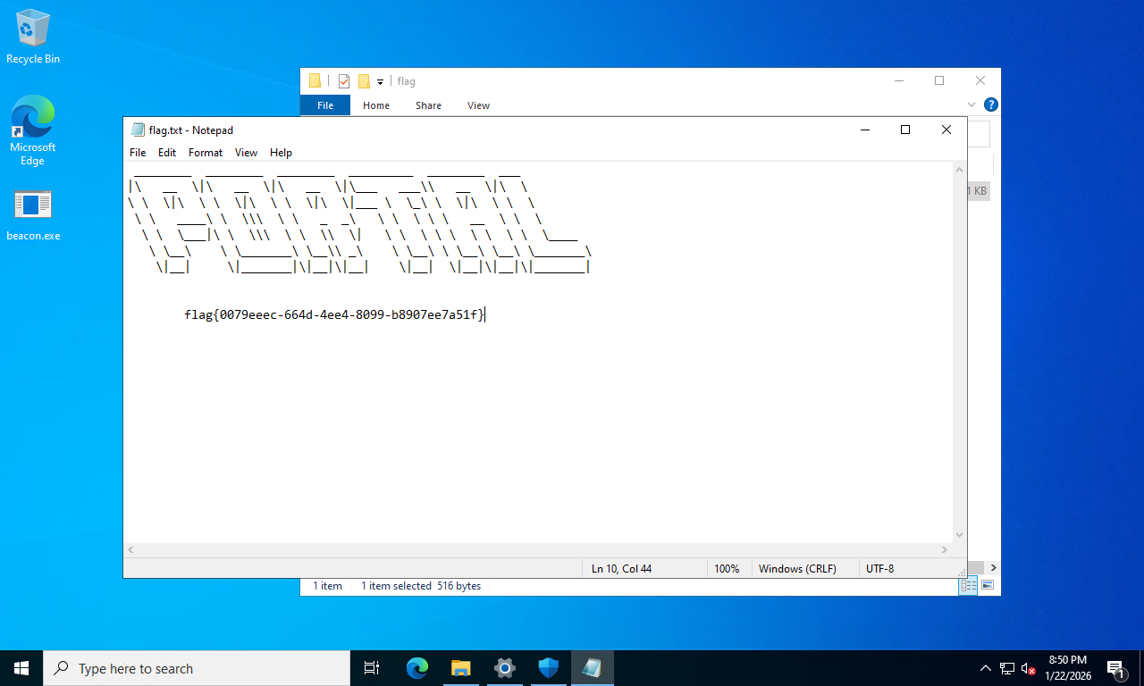Click the blue File tab in Explorer
The width and height of the screenshot is (1144, 686).
[x=325, y=105]
